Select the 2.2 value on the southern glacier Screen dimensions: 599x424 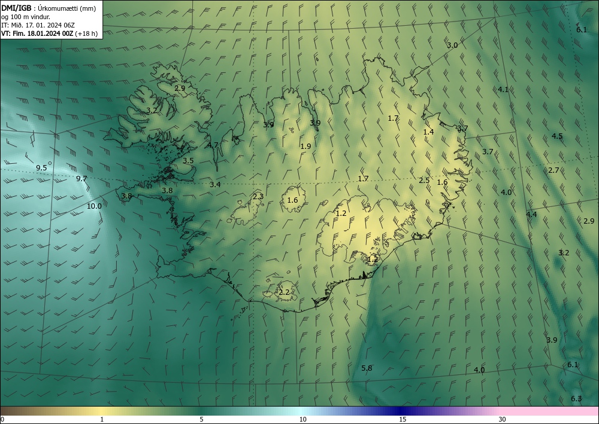pyautogui.click(x=284, y=292)
